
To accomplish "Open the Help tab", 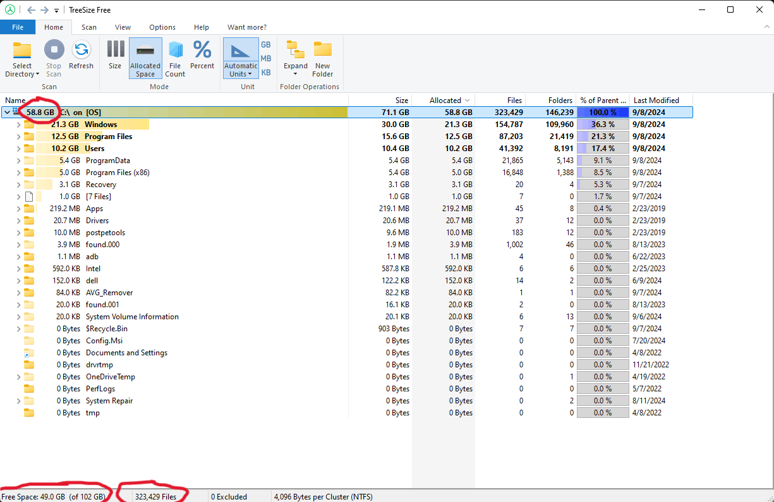I will tap(202, 27).
